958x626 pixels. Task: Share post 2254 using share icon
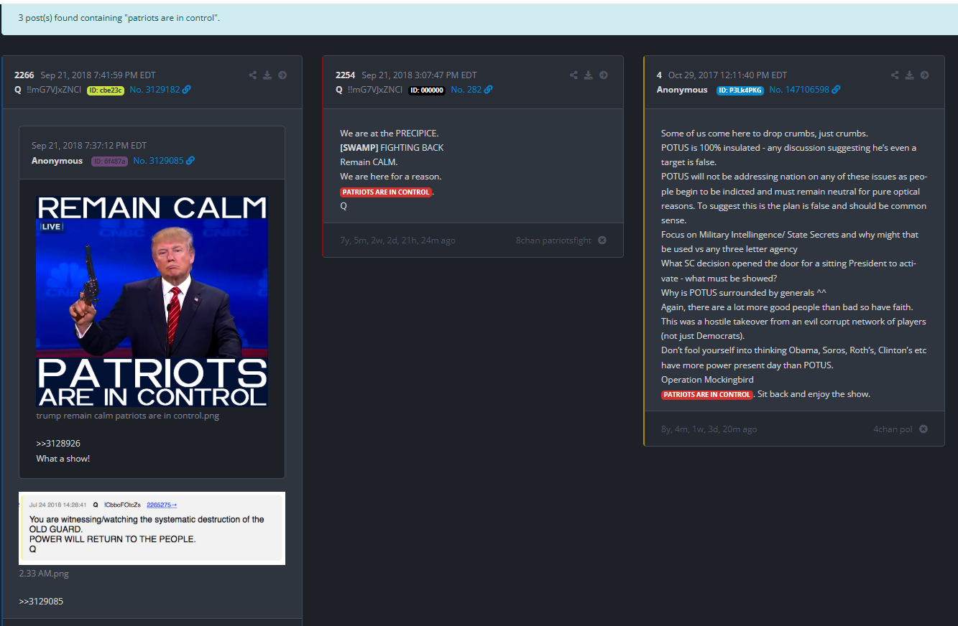click(574, 75)
